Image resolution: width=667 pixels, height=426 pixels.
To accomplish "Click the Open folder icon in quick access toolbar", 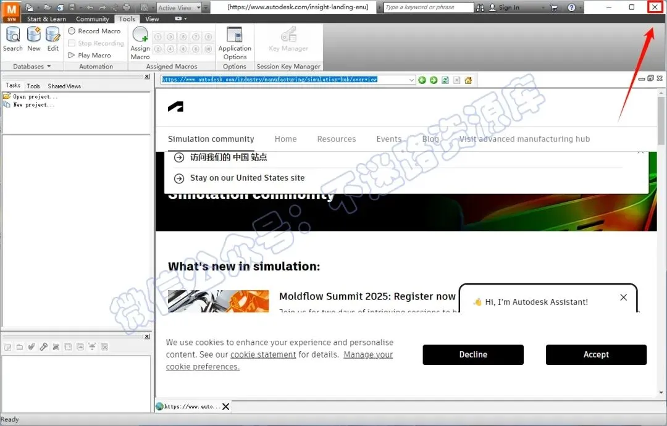I will pyautogui.click(x=48, y=7).
